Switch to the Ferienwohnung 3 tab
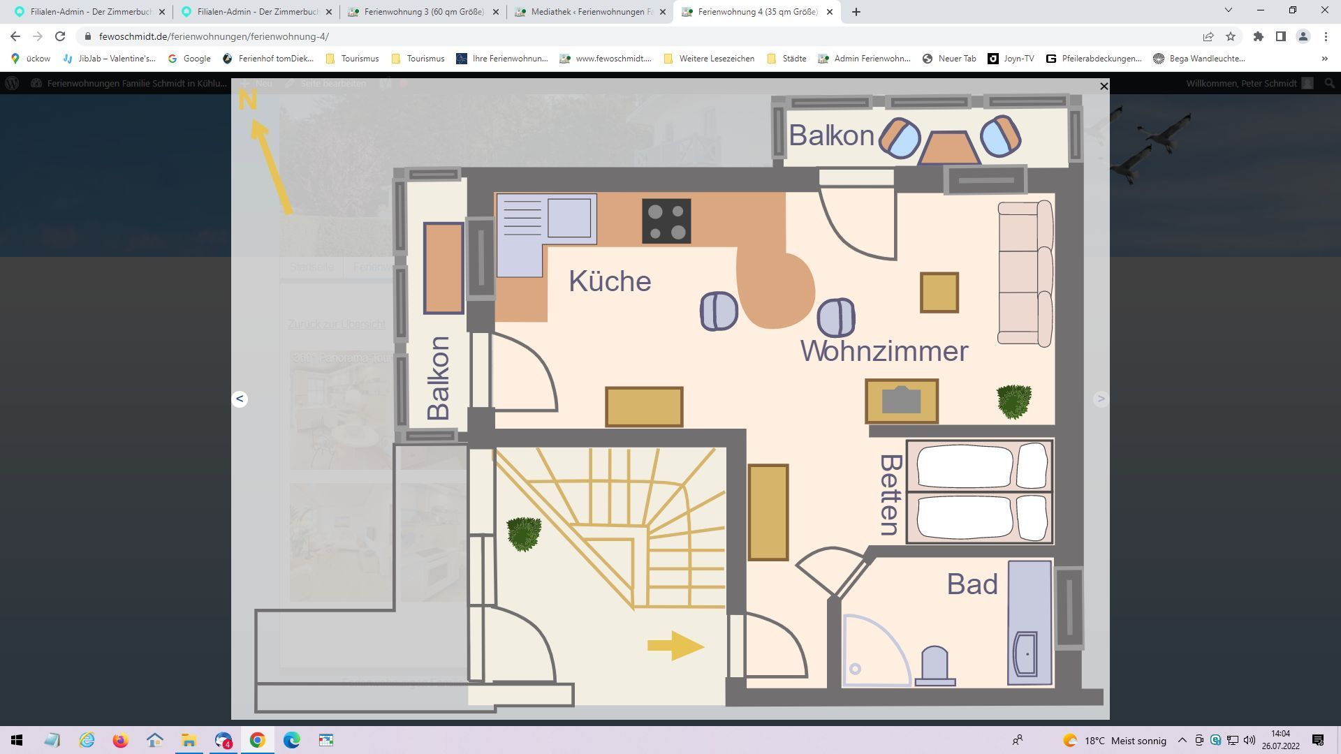This screenshot has height=754, width=1341. click(x=423, y=12)
